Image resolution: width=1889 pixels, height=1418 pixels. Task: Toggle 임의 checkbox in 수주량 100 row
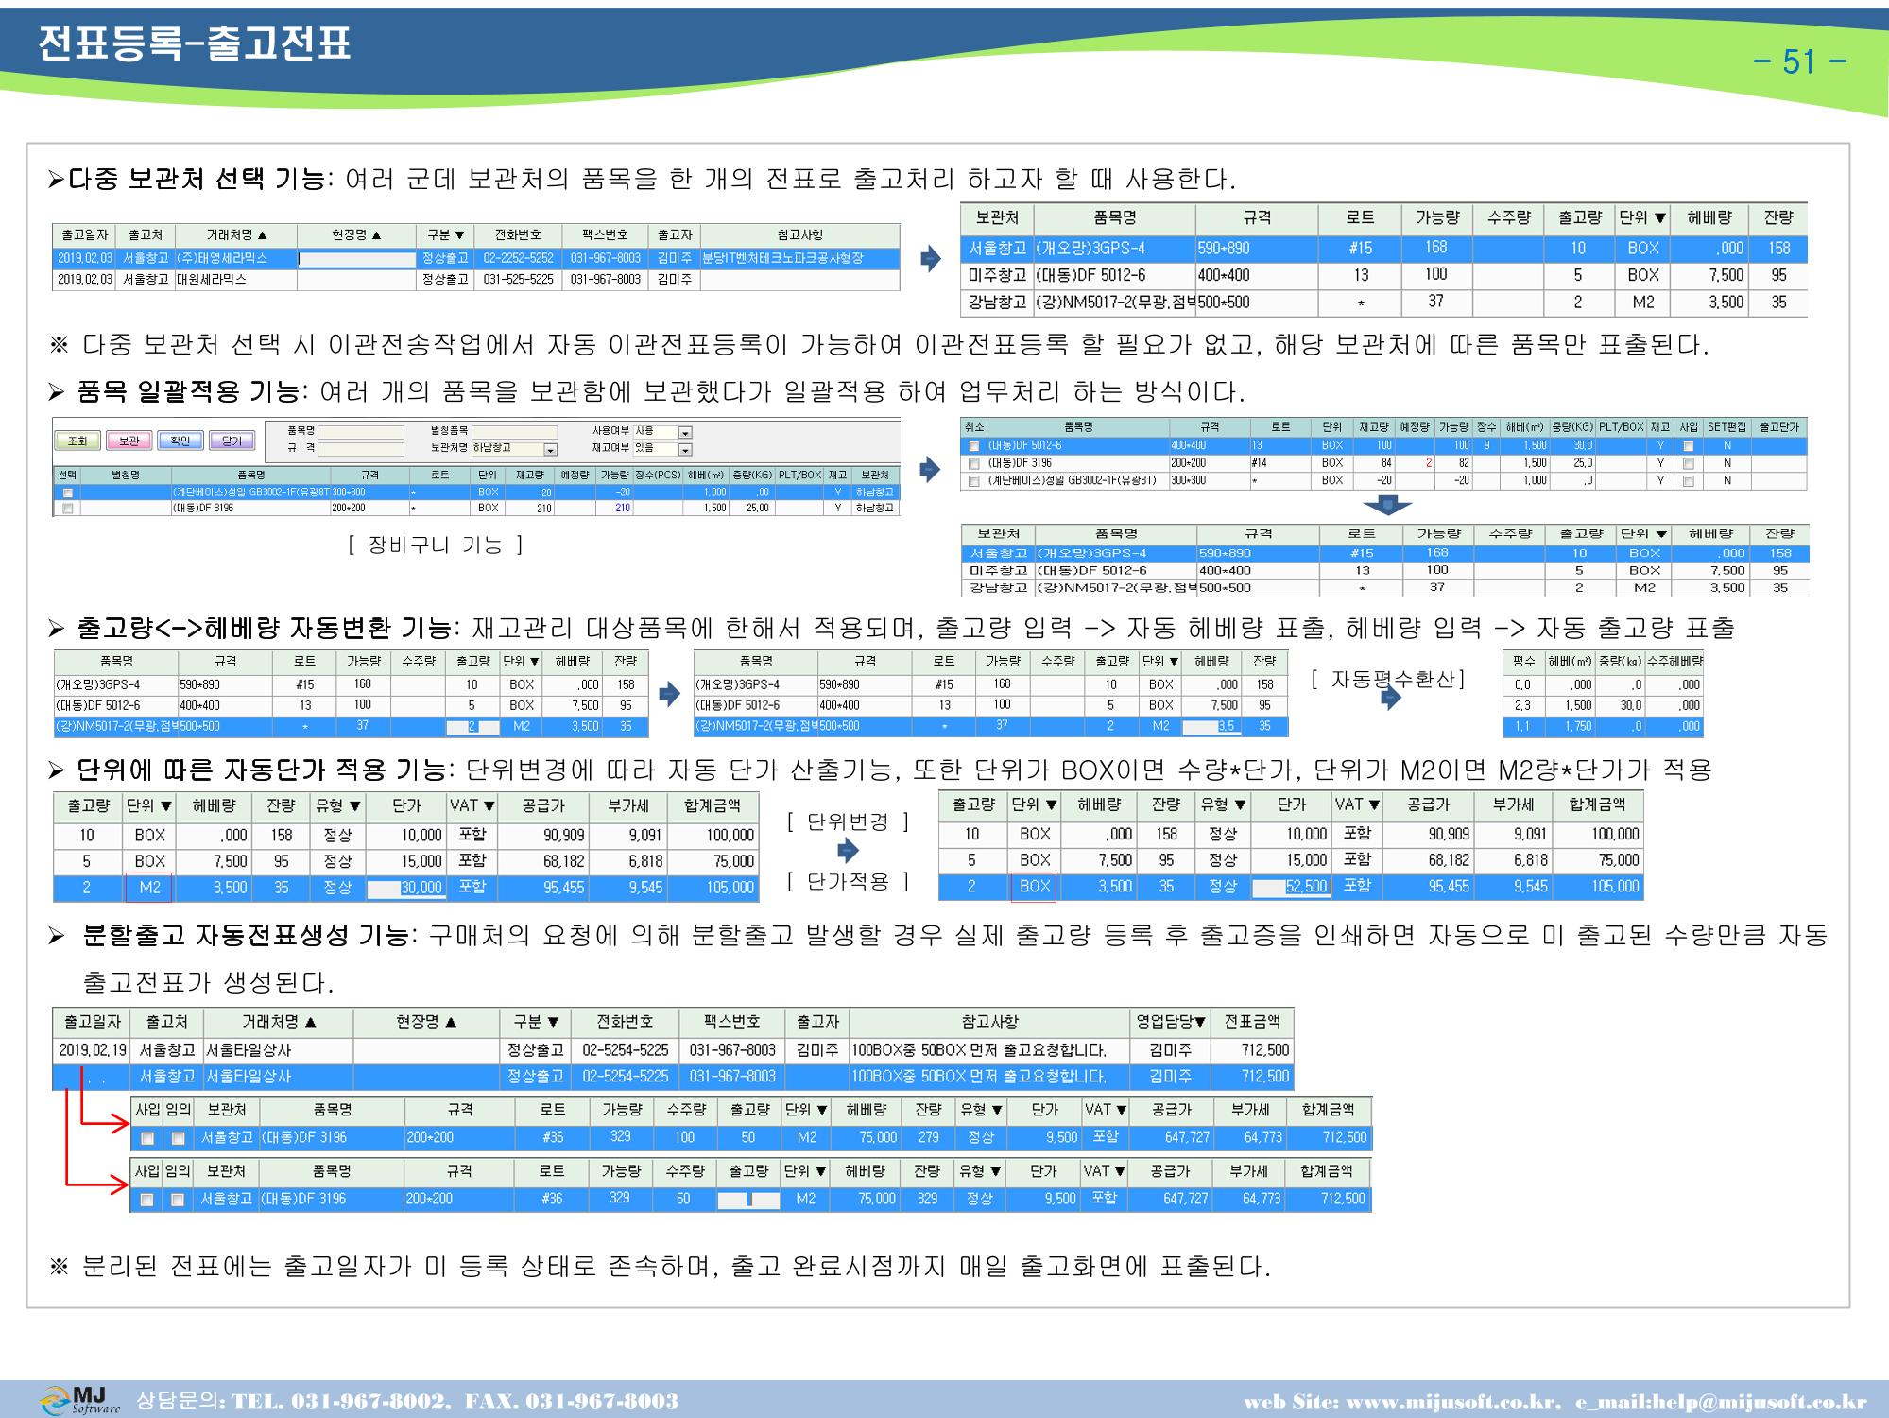point(178,1138)
